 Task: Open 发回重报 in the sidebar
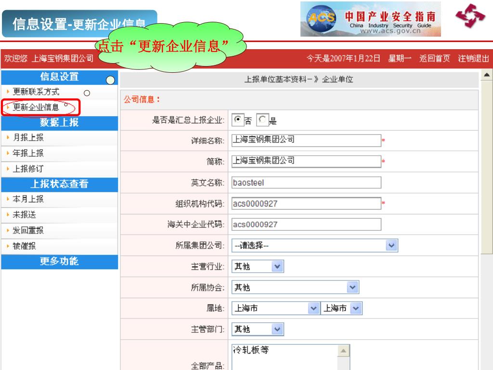click(x=28, y=230)
